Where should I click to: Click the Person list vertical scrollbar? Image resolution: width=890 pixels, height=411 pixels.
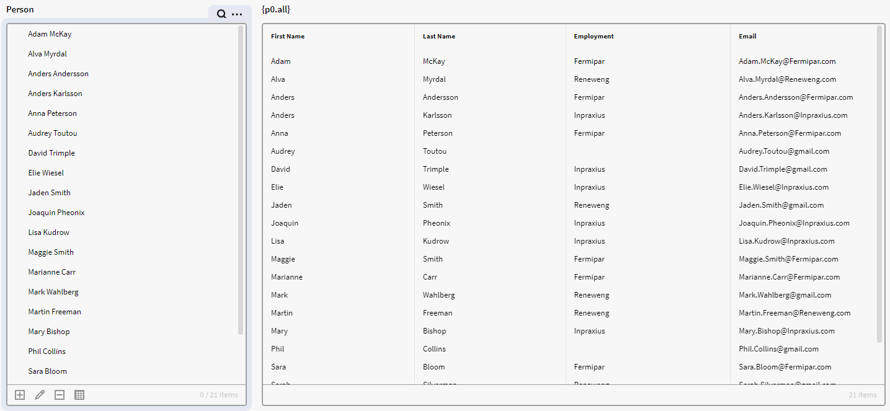pyautogui.click(x=241, y=180)
